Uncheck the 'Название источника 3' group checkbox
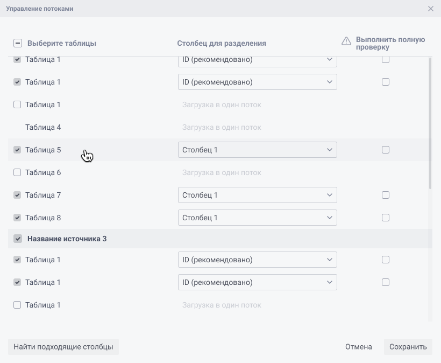Screen dimensions: 441x363 coord(17,239)
